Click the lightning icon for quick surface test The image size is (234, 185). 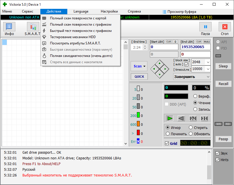pos(44,31)
